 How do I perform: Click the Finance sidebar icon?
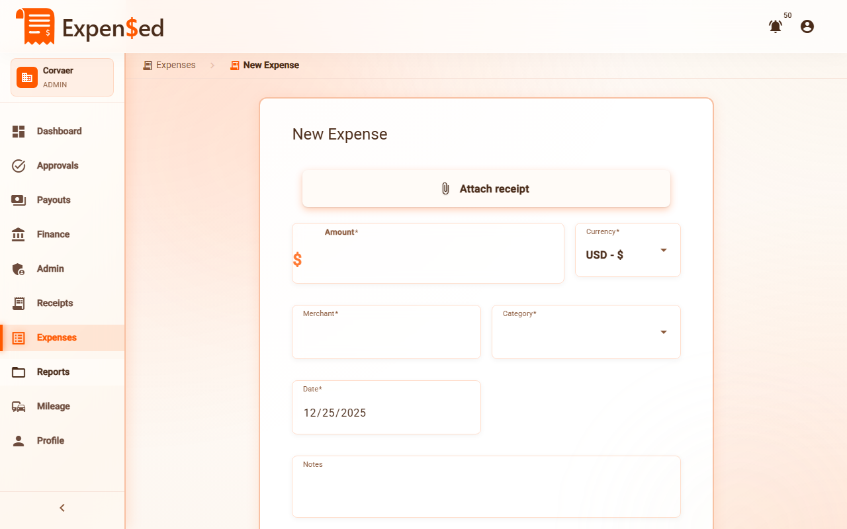19,234
